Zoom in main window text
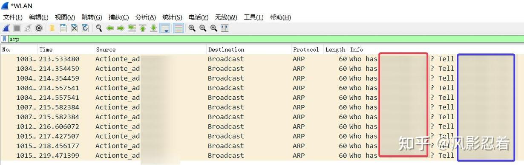The height and width of the screenshot is (165, 524). coord(192,28)
